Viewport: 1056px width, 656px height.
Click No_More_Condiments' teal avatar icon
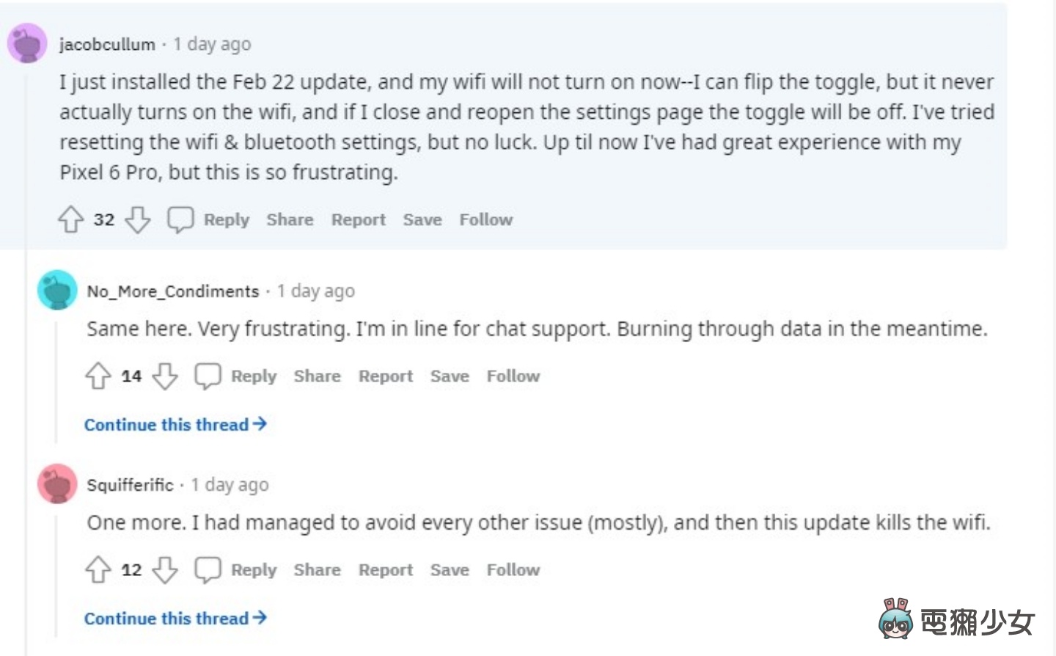[57, 290]
